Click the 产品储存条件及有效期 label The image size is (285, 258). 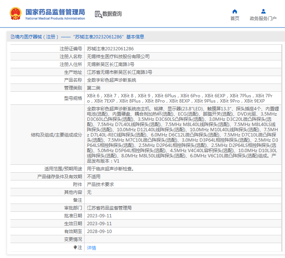coord(60,177)
